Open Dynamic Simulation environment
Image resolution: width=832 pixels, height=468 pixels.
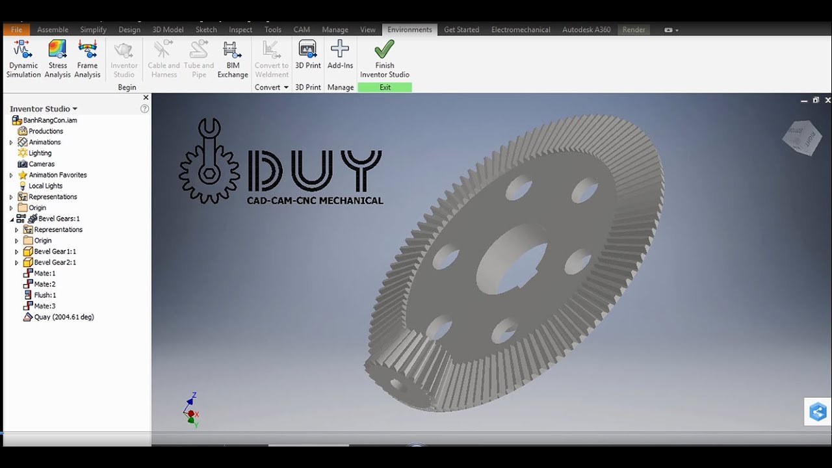point(23,59)
